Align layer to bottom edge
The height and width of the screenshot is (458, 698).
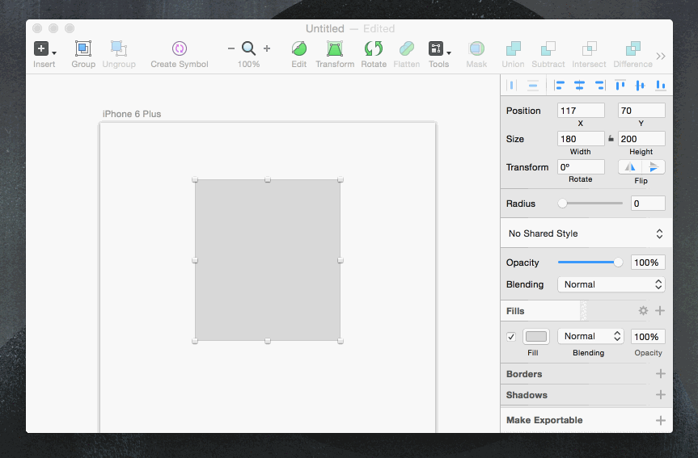[x=661, y=85]
